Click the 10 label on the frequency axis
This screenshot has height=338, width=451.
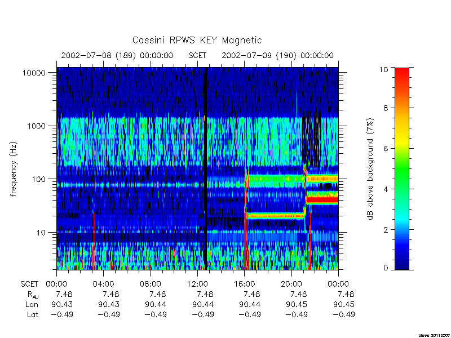tap(41, 232)
